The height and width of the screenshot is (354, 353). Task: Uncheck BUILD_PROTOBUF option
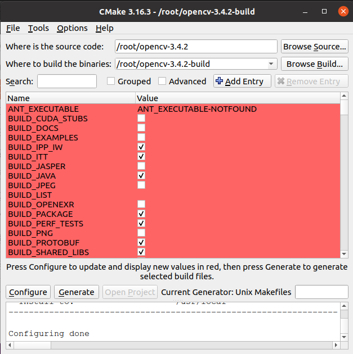point(141,243)
